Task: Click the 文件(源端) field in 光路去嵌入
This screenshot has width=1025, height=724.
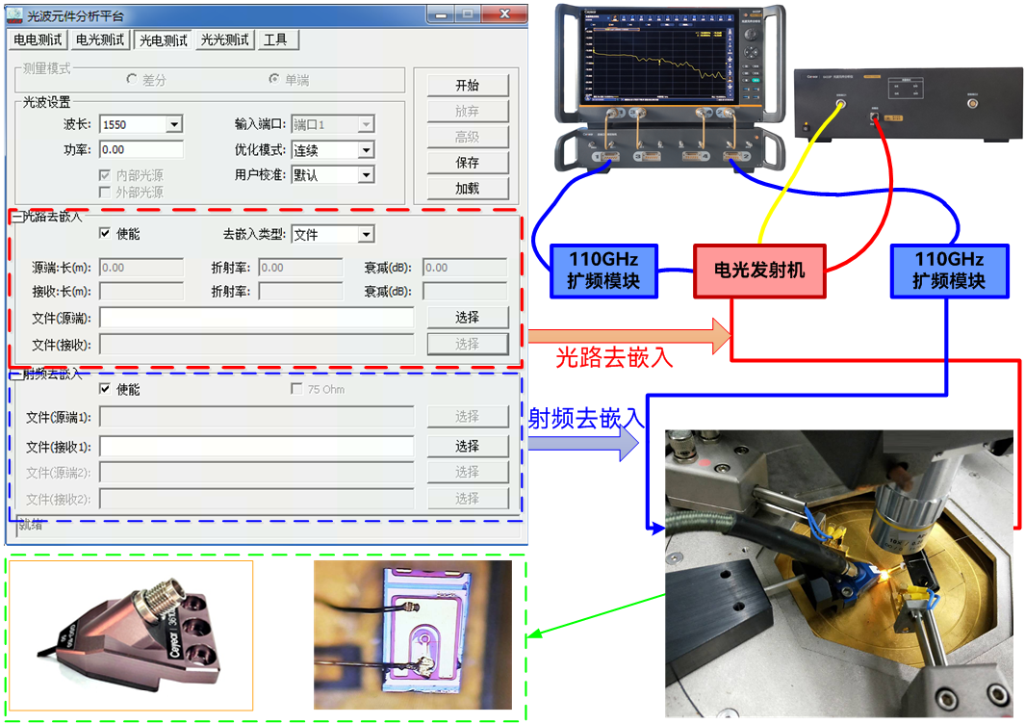Action: (256, 318)
